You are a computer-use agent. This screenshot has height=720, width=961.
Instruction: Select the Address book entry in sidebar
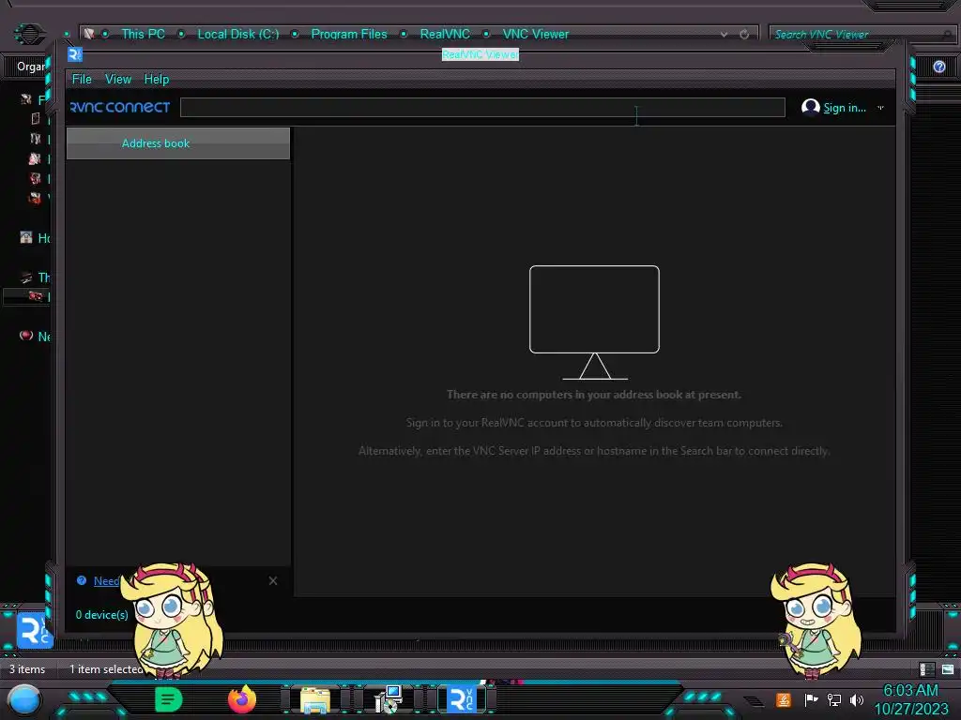177,143
